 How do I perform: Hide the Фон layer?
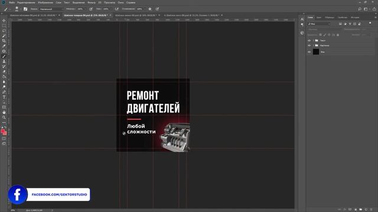(x=309, y=52)
